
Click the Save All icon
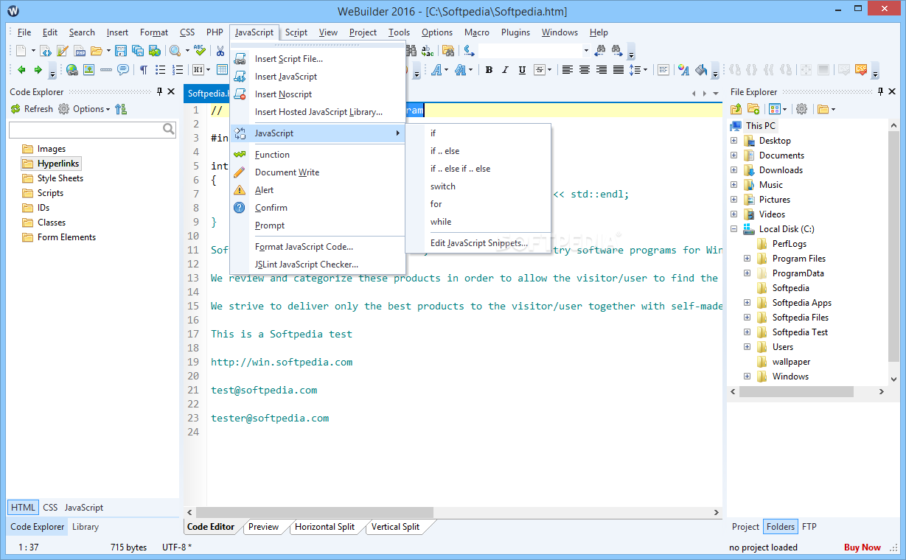(x=137, y=51)
